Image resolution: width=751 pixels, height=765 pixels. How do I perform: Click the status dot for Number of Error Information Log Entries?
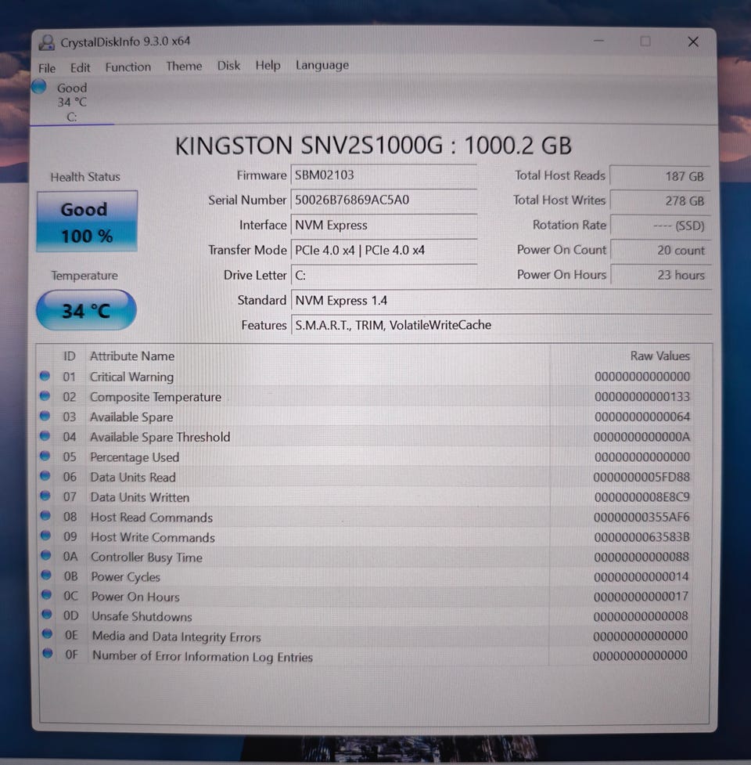click(47, 653)
